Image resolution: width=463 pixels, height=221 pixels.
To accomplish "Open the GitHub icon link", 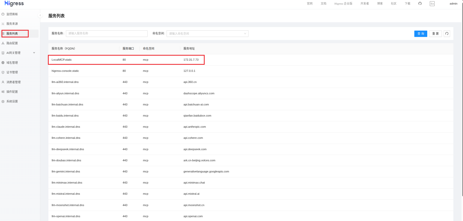I will [x=420, y=4].
